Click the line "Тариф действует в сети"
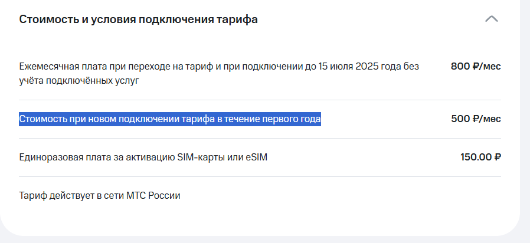The image size is (530, 243). click(x=71, y=195)
